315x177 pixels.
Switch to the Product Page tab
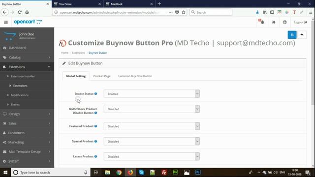tap(102, 76)
